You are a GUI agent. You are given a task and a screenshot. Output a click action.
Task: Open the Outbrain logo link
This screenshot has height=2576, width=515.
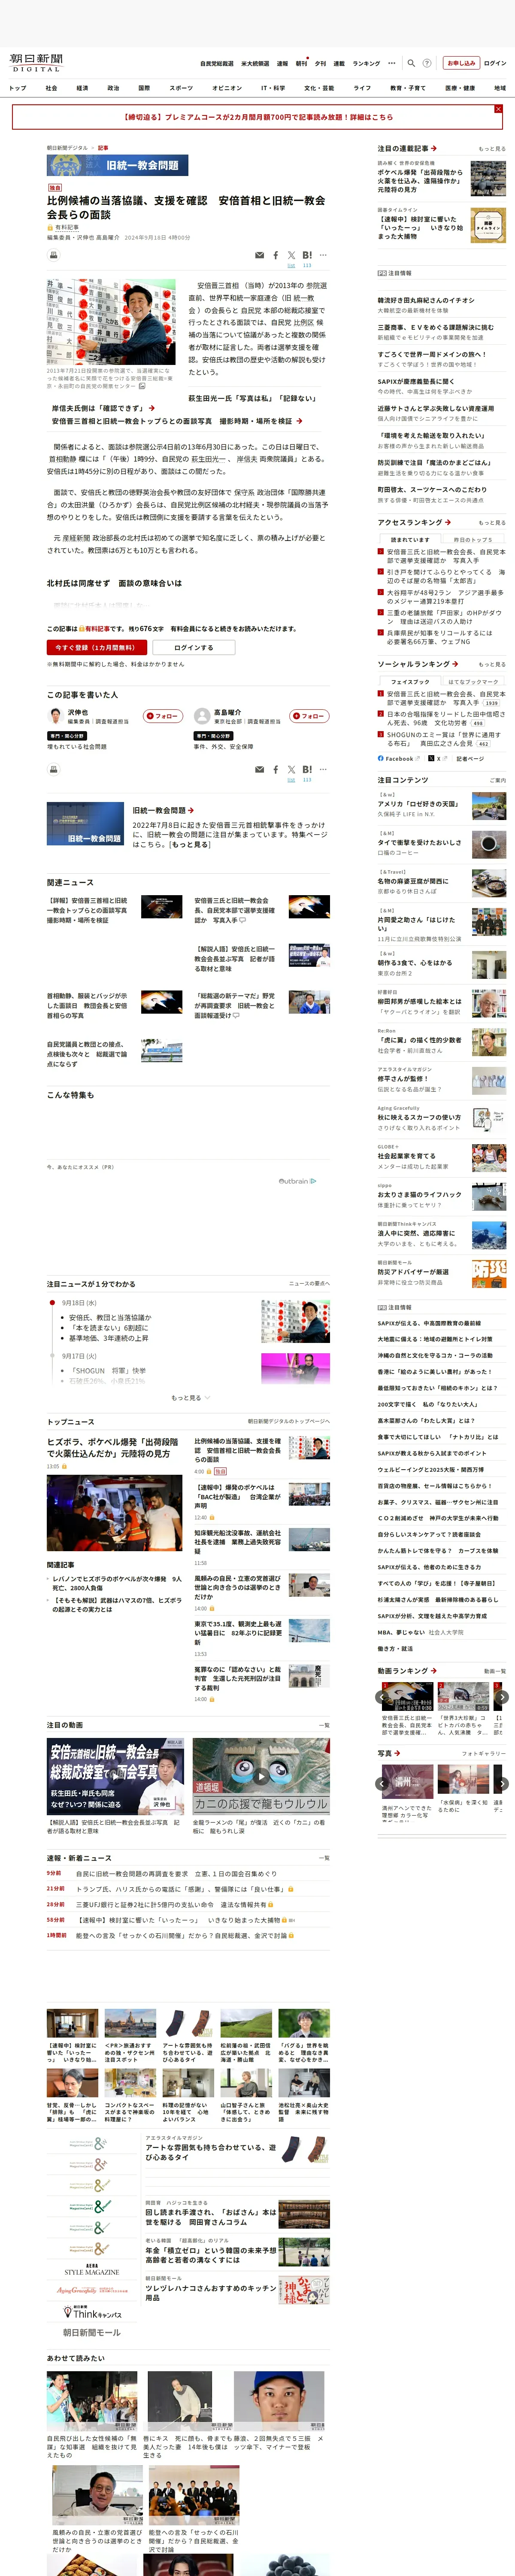297,1181
